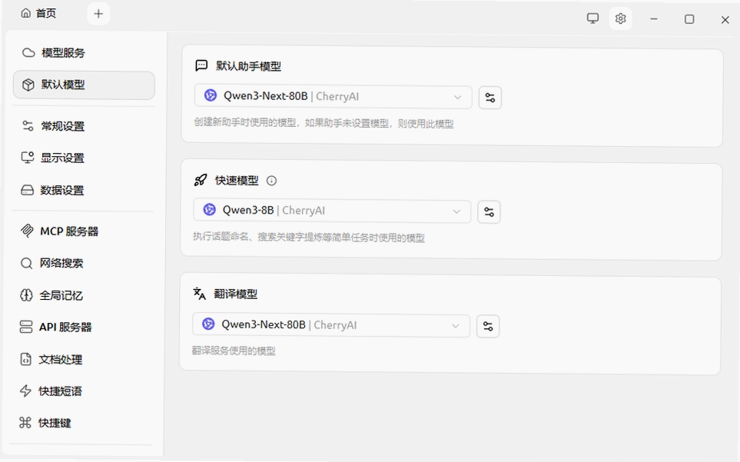Add a new tab with plus button
Screen dimensions: 740x462
coord(98,14)
